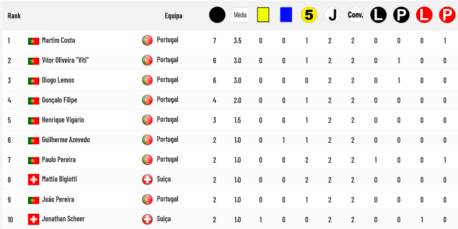The width and height of the screenshot is (458, 229).
Task: Sort by the red P circle icon
Action: [447, 15]
